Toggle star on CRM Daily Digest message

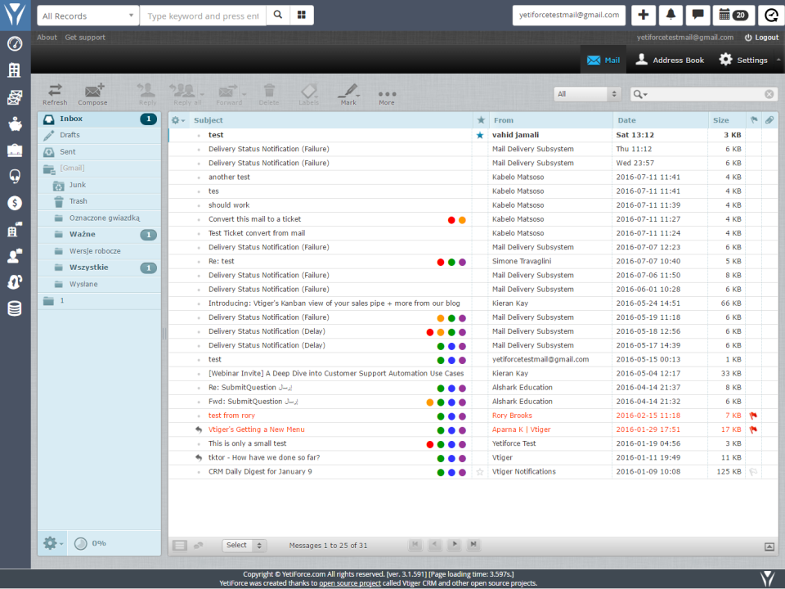point(480,472)
